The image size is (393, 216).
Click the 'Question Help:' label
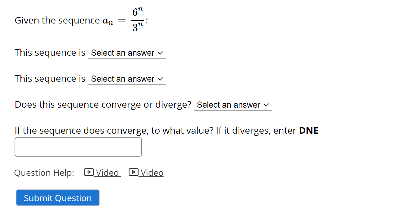[44, 173]
